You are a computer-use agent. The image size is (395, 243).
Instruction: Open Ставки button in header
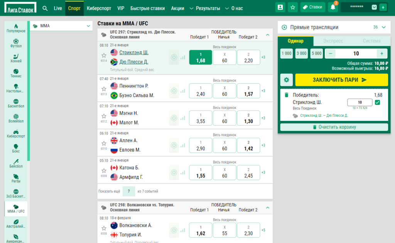click(x=312, y=7)
